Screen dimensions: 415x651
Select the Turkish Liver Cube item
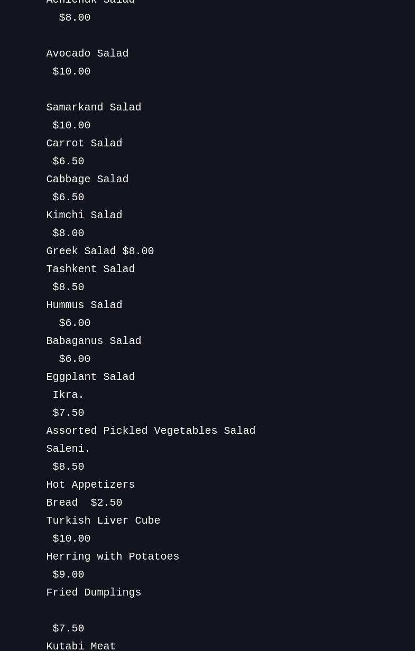pos(103,520)
